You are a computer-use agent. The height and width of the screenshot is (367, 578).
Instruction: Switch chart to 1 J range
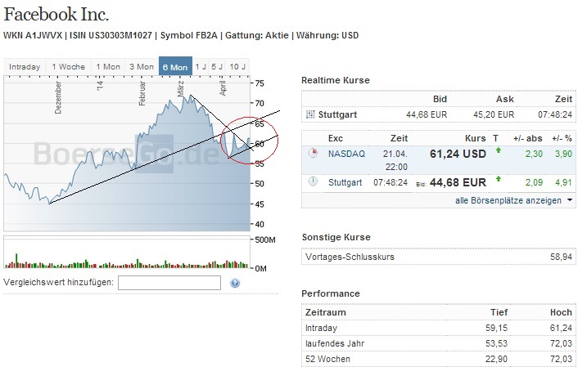(x=200, y=67)
